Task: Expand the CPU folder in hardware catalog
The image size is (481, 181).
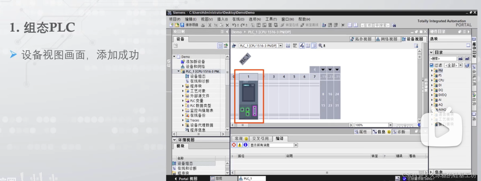Action: (x=432, y=80)
